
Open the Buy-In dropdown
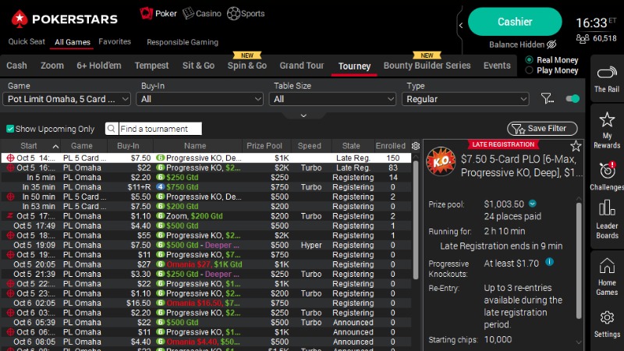click(200, 99)
